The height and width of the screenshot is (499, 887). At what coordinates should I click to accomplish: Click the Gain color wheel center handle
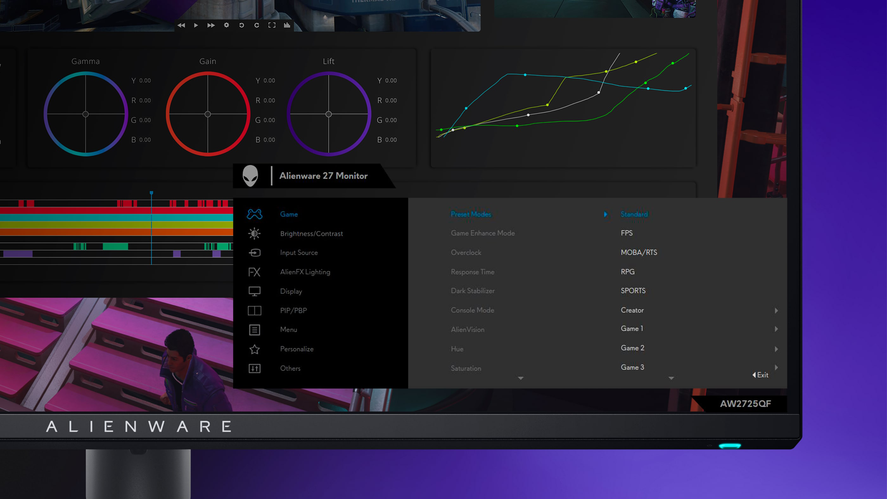[207, 114]
